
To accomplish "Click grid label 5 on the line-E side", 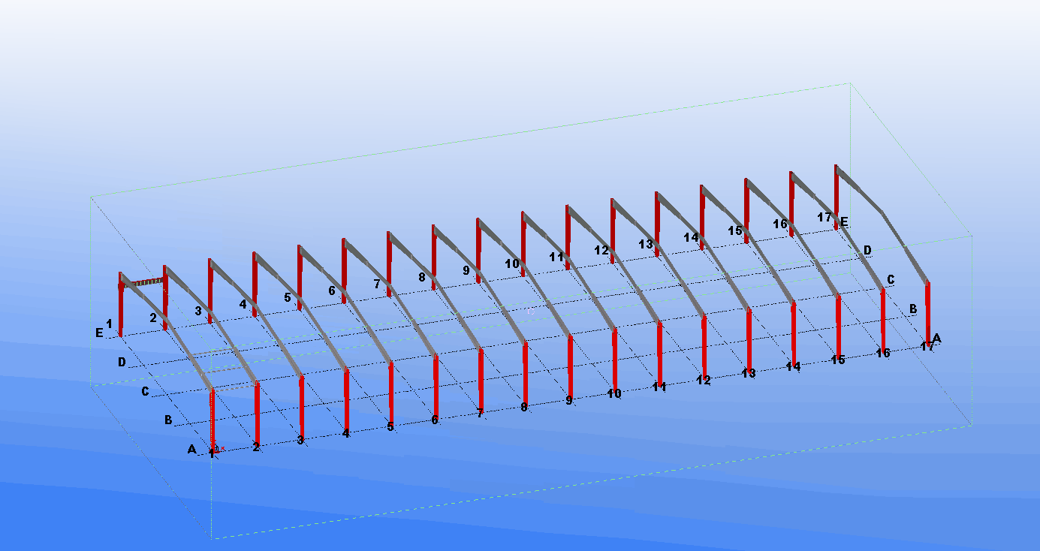I will point(287,297).
